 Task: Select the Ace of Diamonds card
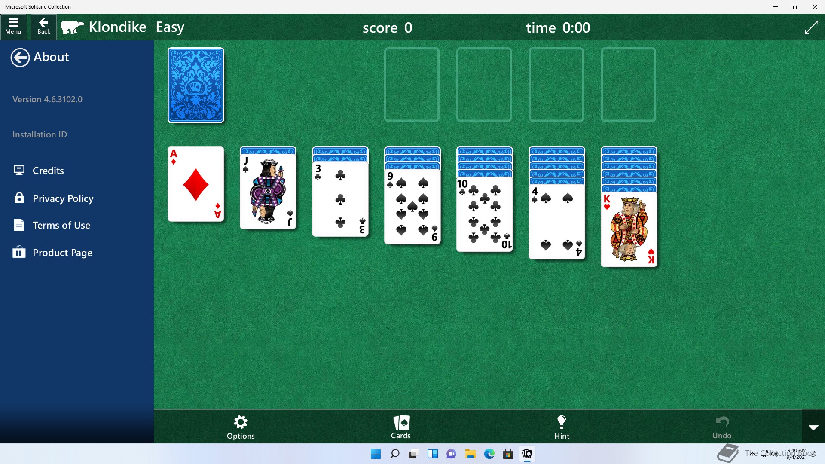tap(196, 184)
